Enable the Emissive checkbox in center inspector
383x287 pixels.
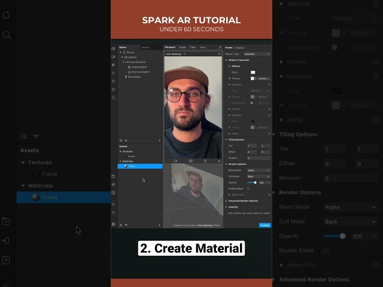coord(269,115)
